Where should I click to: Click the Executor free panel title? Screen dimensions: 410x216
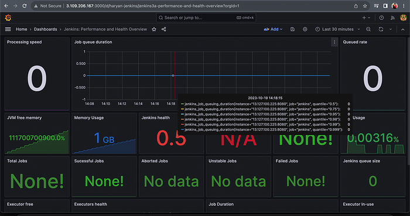coord(20,204)
